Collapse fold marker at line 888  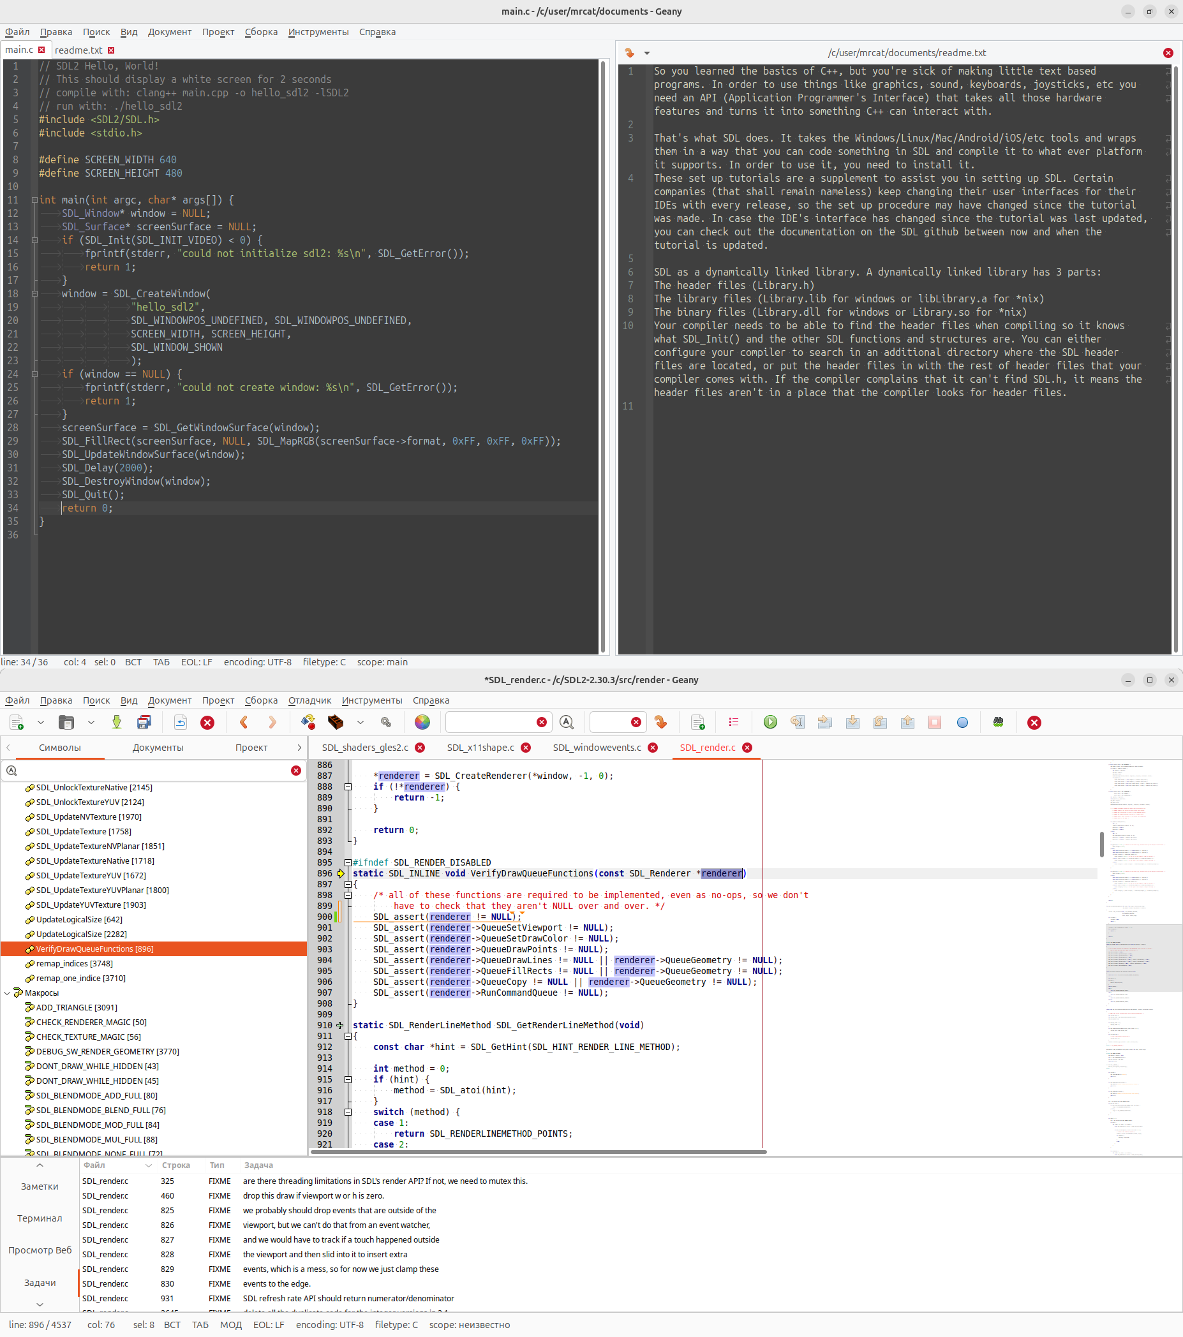[348, 787]
